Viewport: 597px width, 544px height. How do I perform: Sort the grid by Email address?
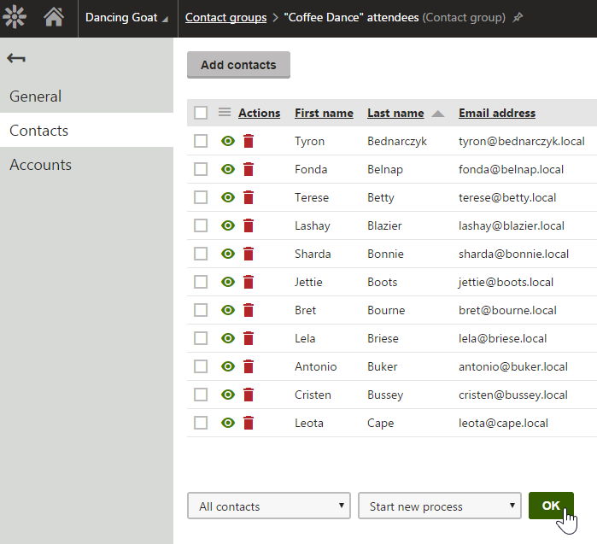[497, 113]
